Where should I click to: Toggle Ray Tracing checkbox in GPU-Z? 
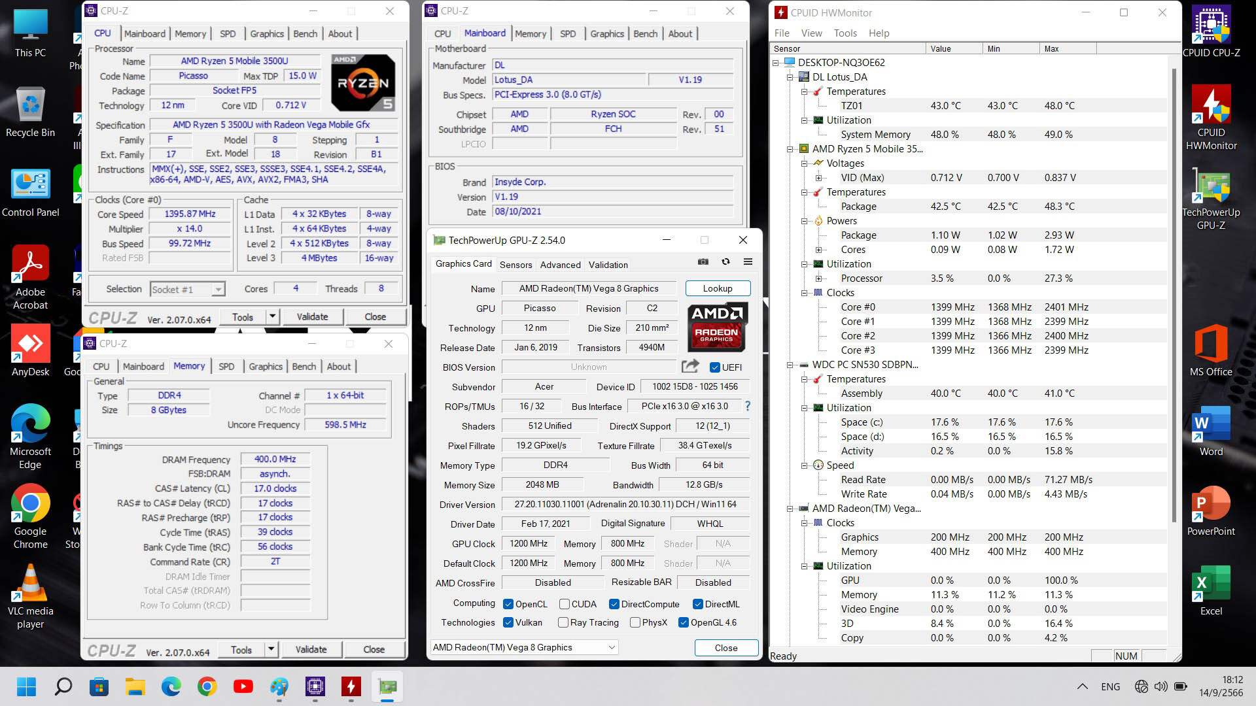click(563, 622)
